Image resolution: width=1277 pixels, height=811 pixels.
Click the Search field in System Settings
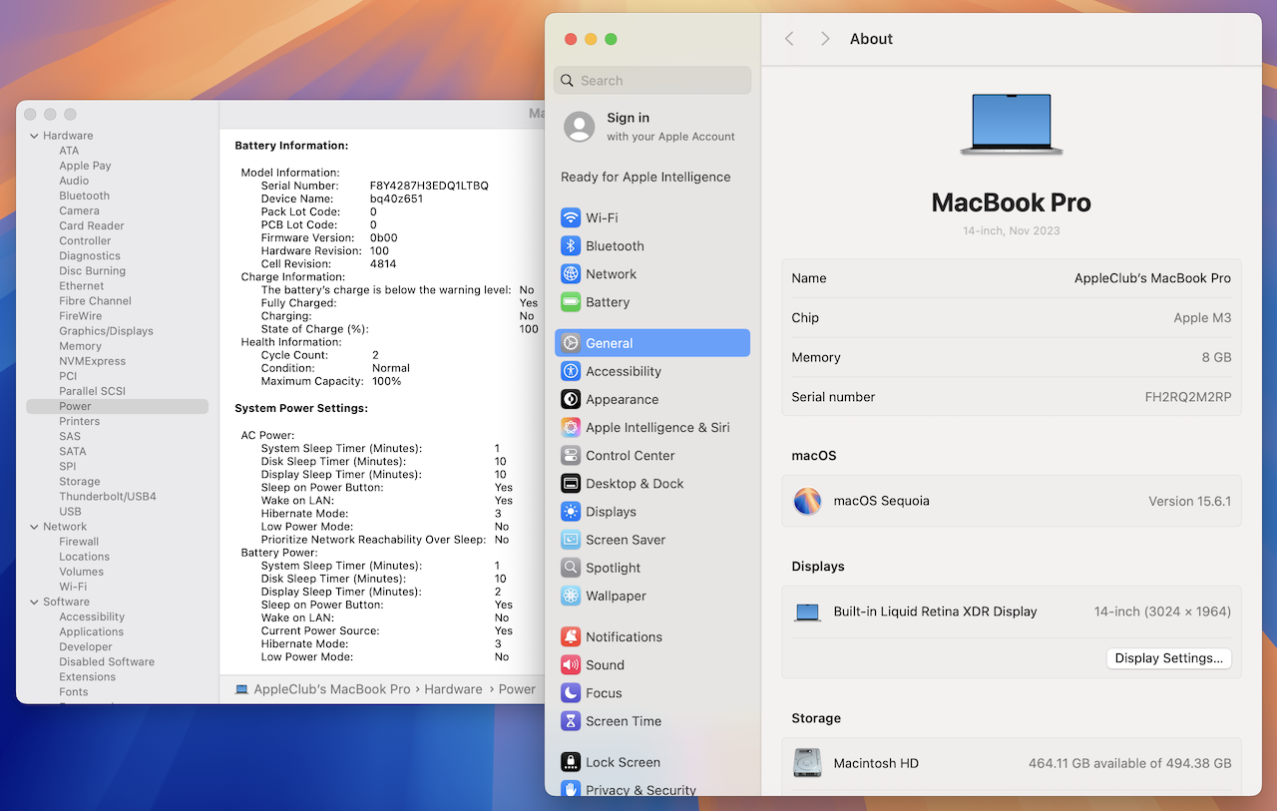652,81
